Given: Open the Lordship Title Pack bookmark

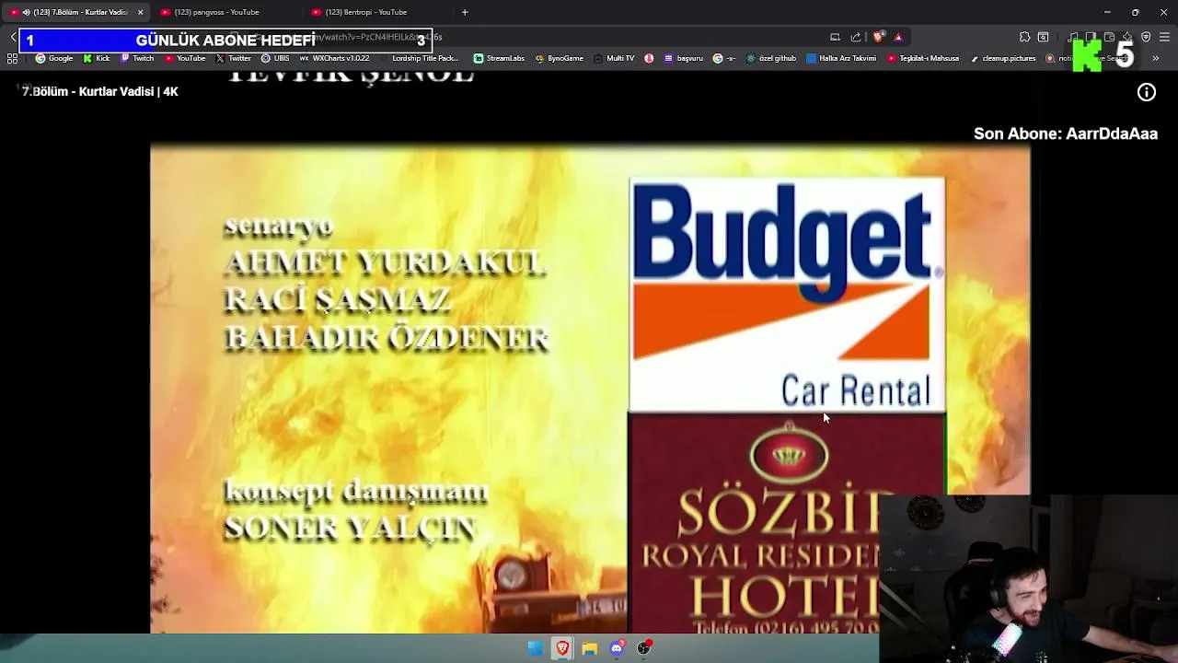Looking at the screenshot, I should click(x=419, y=58).
